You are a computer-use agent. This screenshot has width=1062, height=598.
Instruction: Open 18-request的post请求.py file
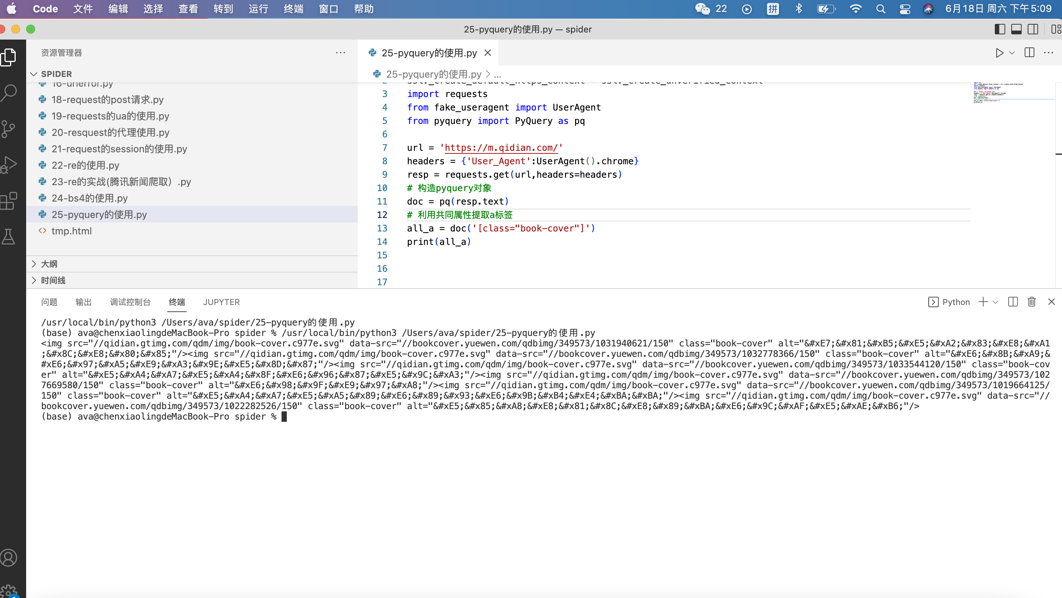click(192, 100)
